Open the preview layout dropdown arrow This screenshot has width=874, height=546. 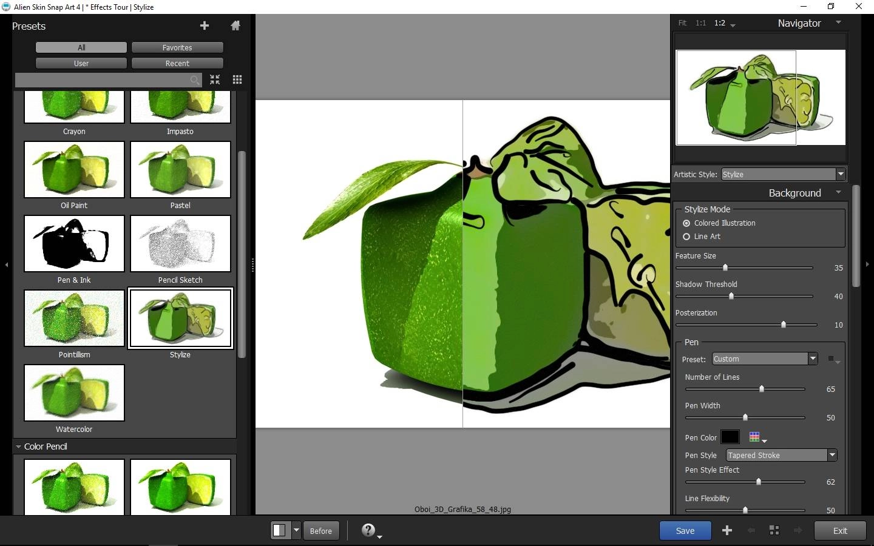(296, 530)
